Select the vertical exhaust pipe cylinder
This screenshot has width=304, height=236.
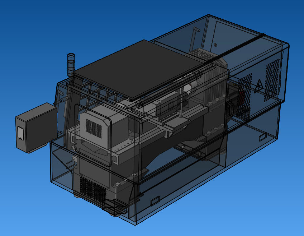(71, 65)
